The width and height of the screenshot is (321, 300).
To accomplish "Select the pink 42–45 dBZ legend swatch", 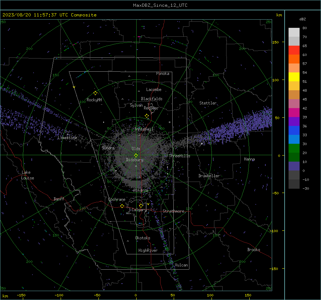I will [x=294, y=104].
